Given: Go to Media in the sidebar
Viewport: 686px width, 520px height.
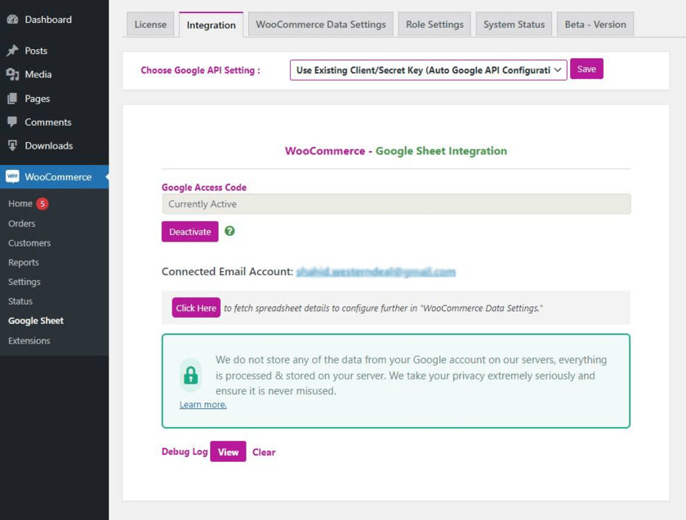Looking at the screenshot, I should pyautogui.click(x=38, y=74).
